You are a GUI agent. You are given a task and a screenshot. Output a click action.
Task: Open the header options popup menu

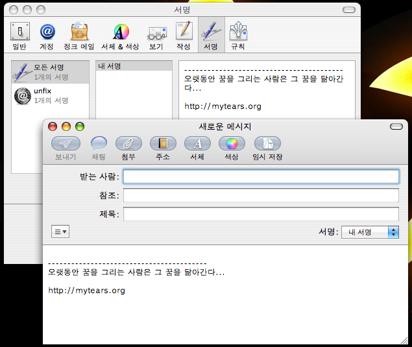point(60,232)
